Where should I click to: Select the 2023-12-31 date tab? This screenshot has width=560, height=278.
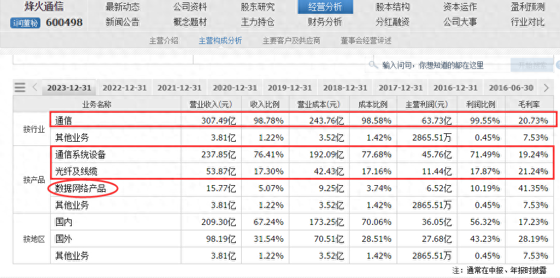pyautogui.click(x=69, y=87)
